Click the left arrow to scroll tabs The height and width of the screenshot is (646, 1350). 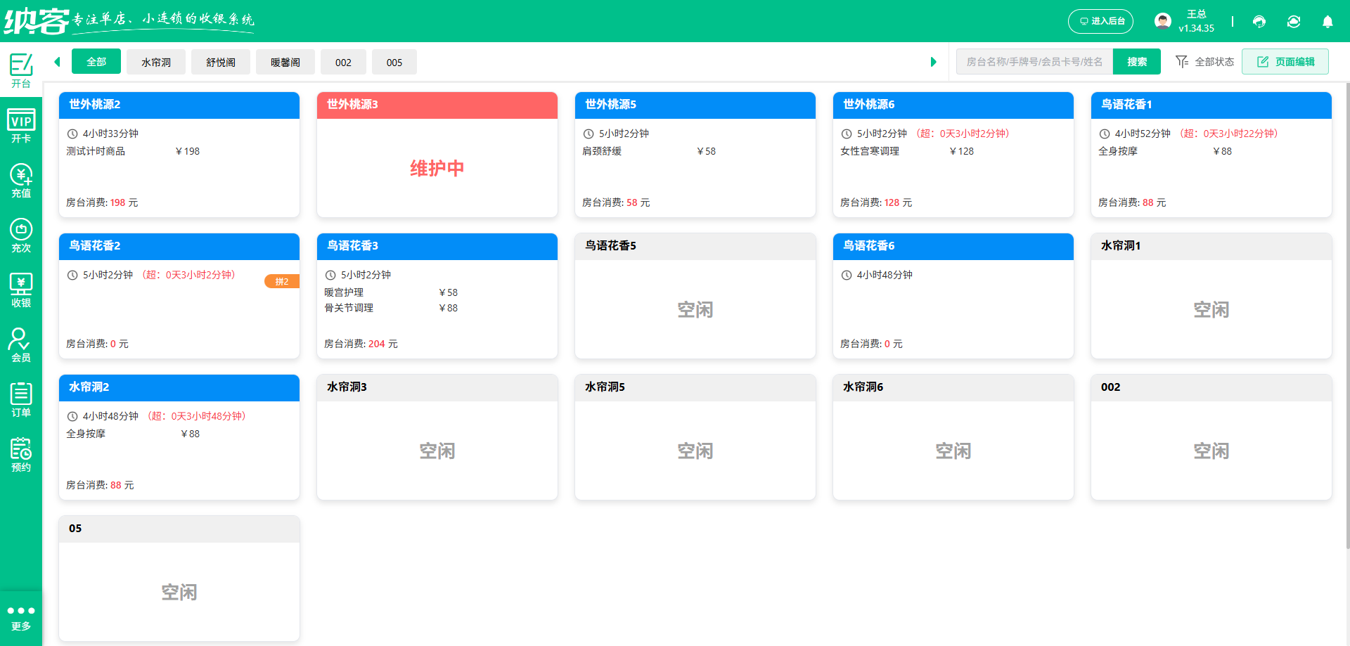(x=57, y=61)
